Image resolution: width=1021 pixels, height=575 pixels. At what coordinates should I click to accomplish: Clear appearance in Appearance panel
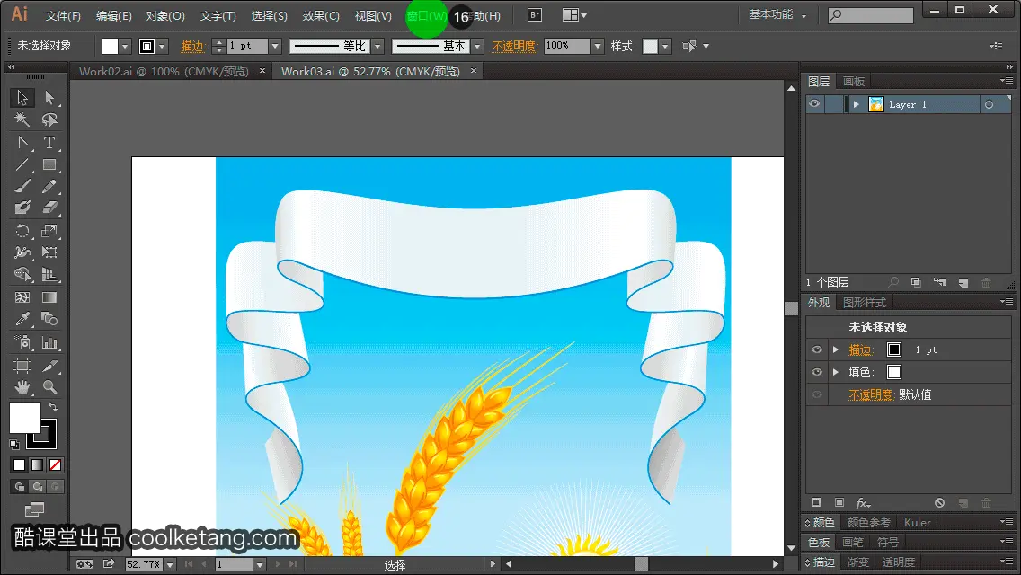[x=939, y=503]
